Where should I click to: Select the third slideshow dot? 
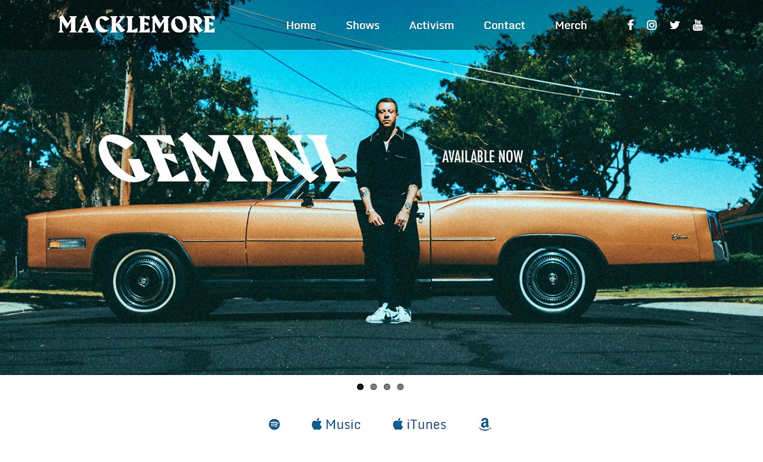click(387, 387)
